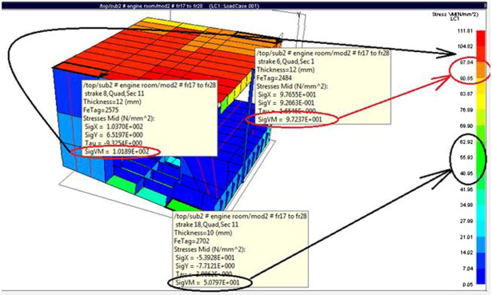
Task: Click the title bar text ending LoadCase 001
Action: point(178,6)
